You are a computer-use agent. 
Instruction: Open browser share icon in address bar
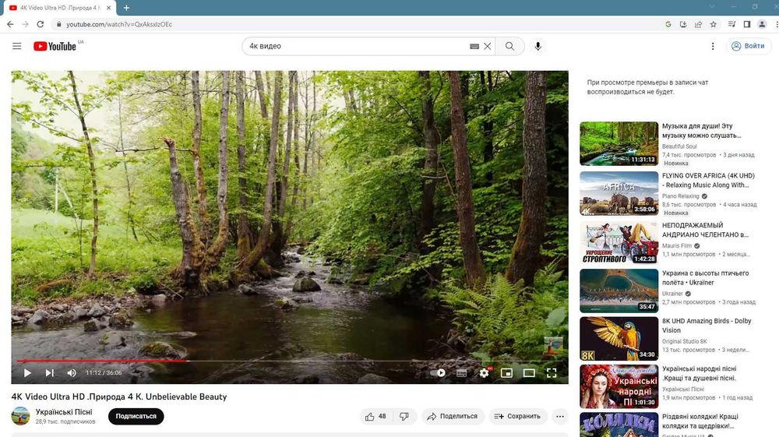click(698, 24)
